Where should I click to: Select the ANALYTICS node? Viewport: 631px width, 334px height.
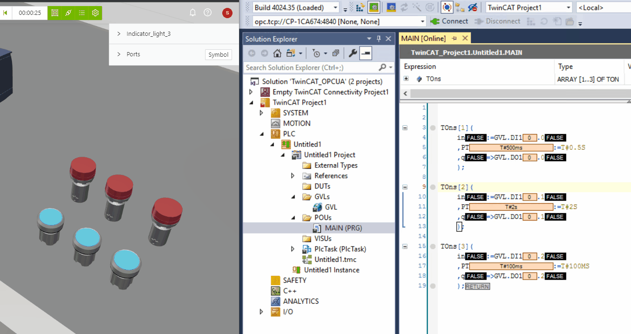(x=301, y=301)
